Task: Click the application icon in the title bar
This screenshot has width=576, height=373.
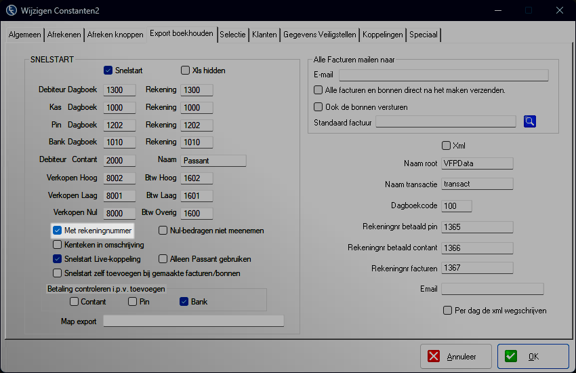Action: point(12,11)
